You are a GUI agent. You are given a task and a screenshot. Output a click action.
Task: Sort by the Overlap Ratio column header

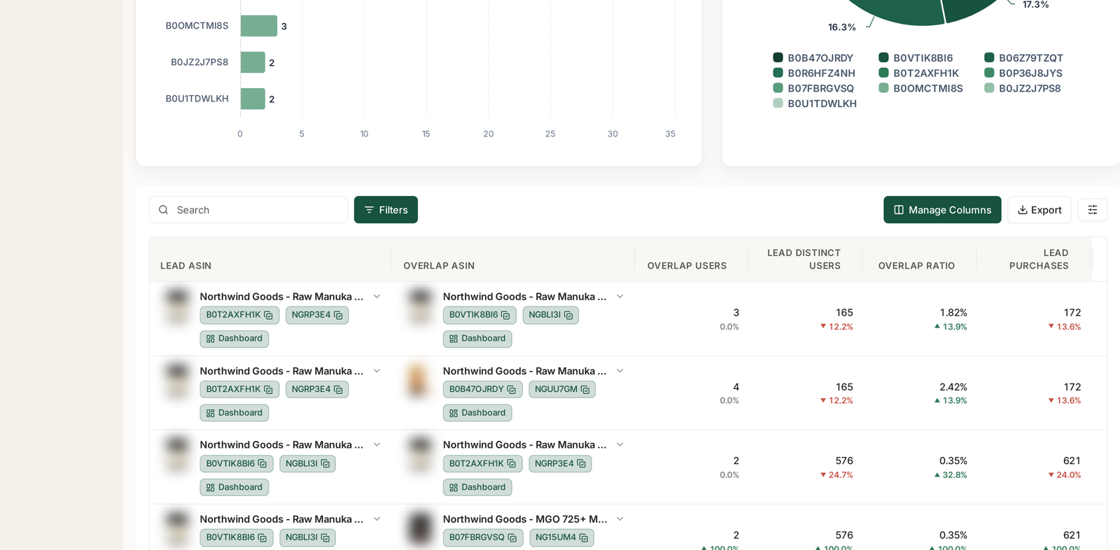coord(916,266)
